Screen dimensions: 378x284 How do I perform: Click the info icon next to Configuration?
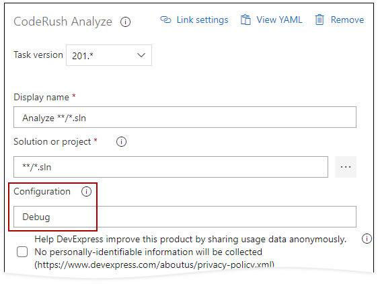point(86,192)
